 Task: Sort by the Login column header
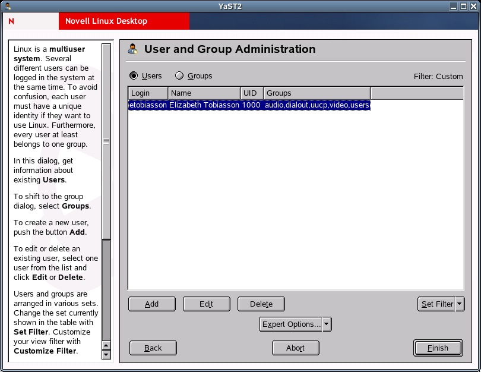[148, 93]
